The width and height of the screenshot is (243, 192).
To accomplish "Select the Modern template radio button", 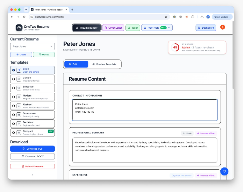I will tap(13, 97).
